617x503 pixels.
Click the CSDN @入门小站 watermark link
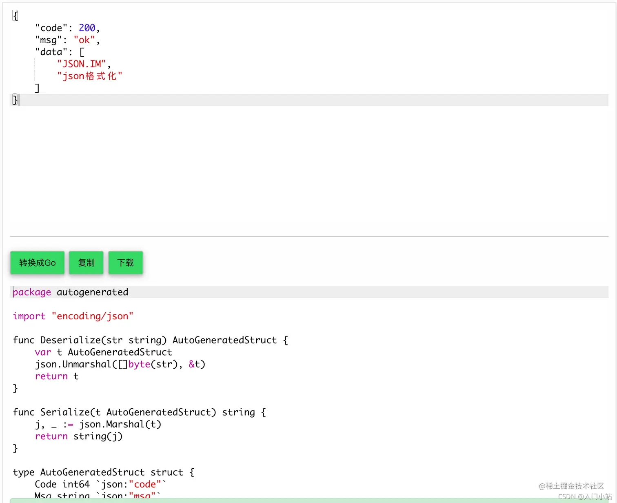tap(585, 496)
